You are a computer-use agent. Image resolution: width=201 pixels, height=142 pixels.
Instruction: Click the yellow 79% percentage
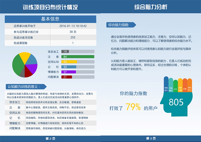coord(133,107)
